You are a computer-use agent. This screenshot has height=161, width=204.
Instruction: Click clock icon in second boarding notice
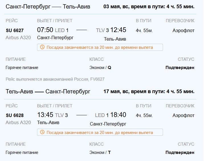[42, 132]
